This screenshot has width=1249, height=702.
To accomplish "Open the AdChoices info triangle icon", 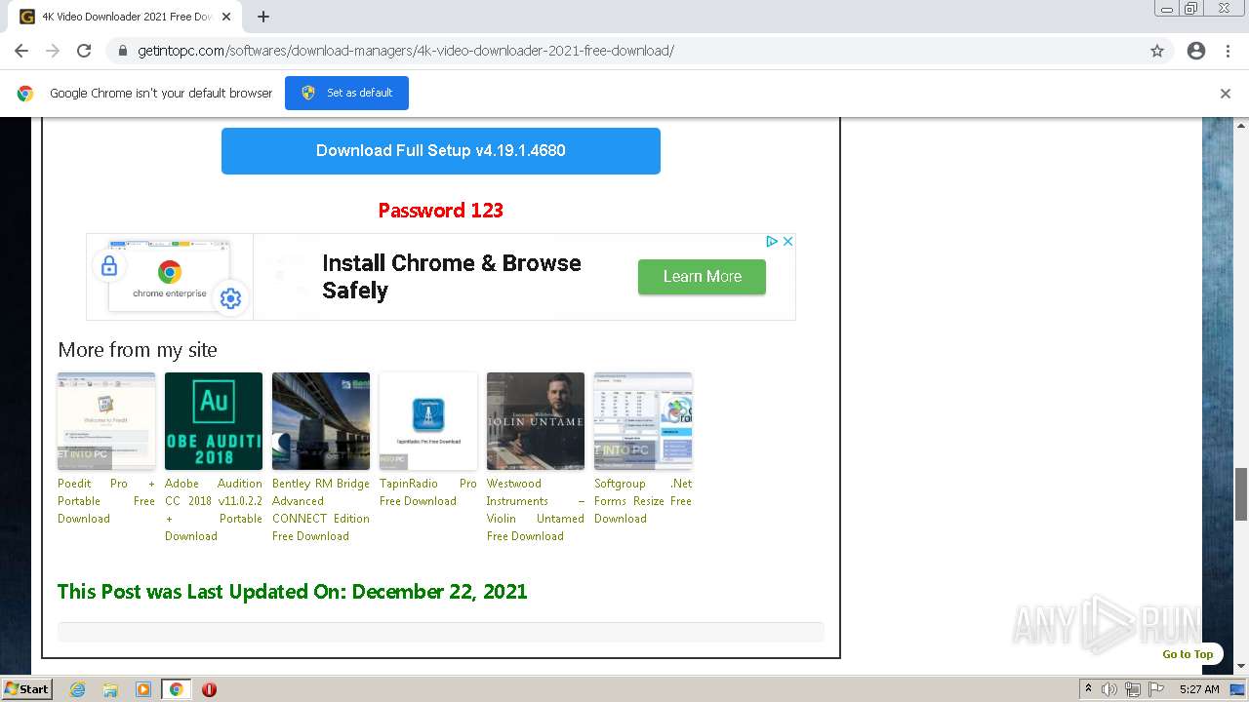I will pos(772,241).
